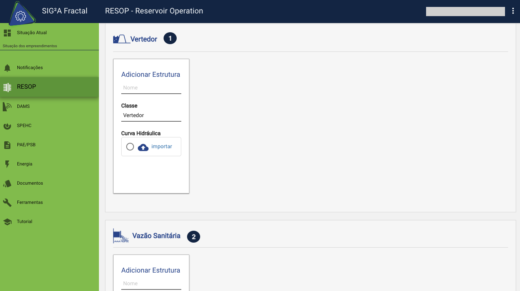Viewport: 520px width, 291px height.
Task: Open the Tutorial menu item
Action: (x=25, y=222)
